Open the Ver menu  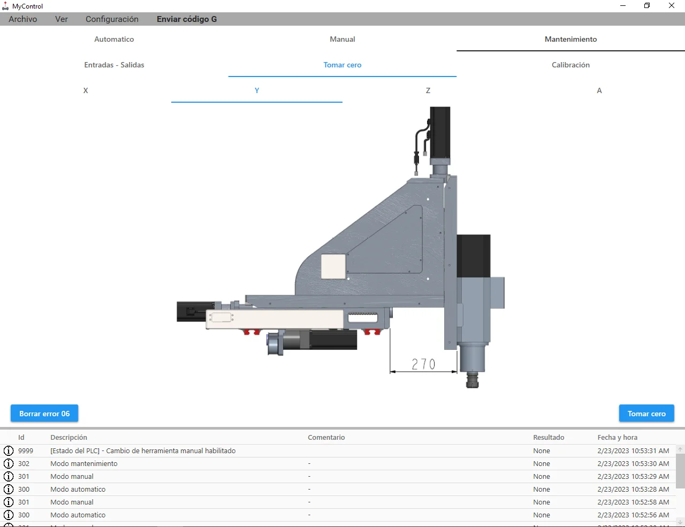coord(62,19)
